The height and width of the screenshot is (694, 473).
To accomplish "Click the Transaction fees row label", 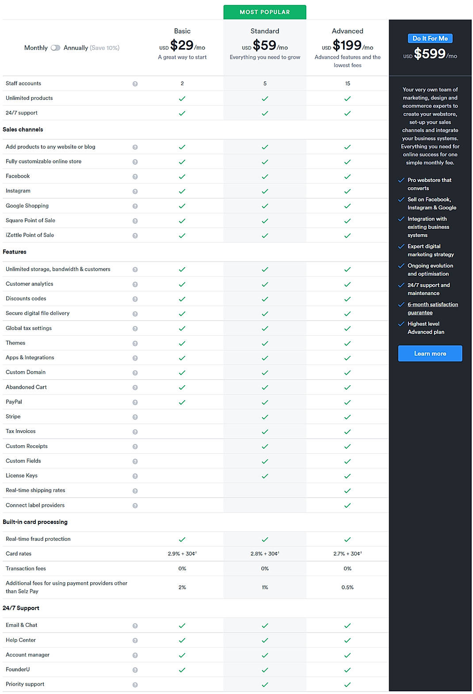I will click(26, 569).
